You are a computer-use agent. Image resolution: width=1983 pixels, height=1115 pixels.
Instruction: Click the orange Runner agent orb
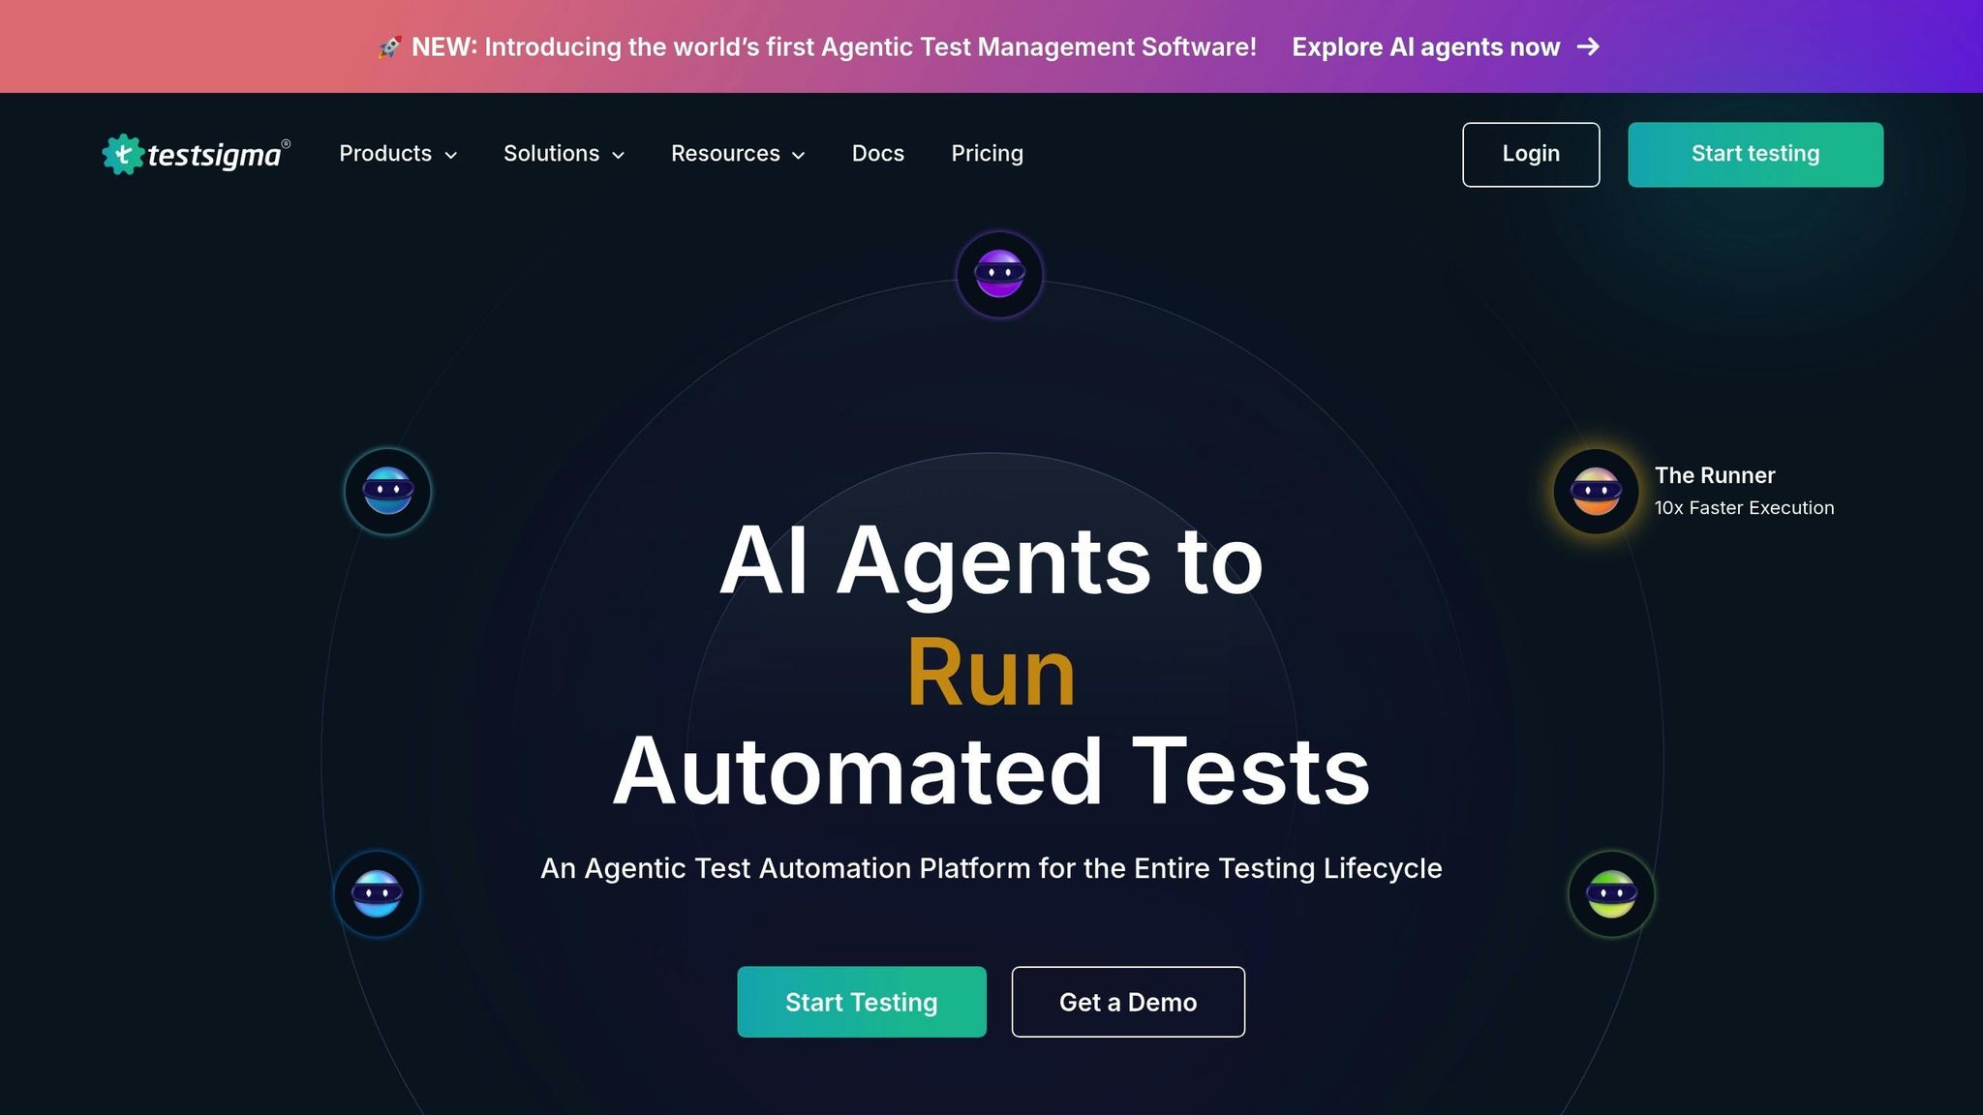[1596, 492]
